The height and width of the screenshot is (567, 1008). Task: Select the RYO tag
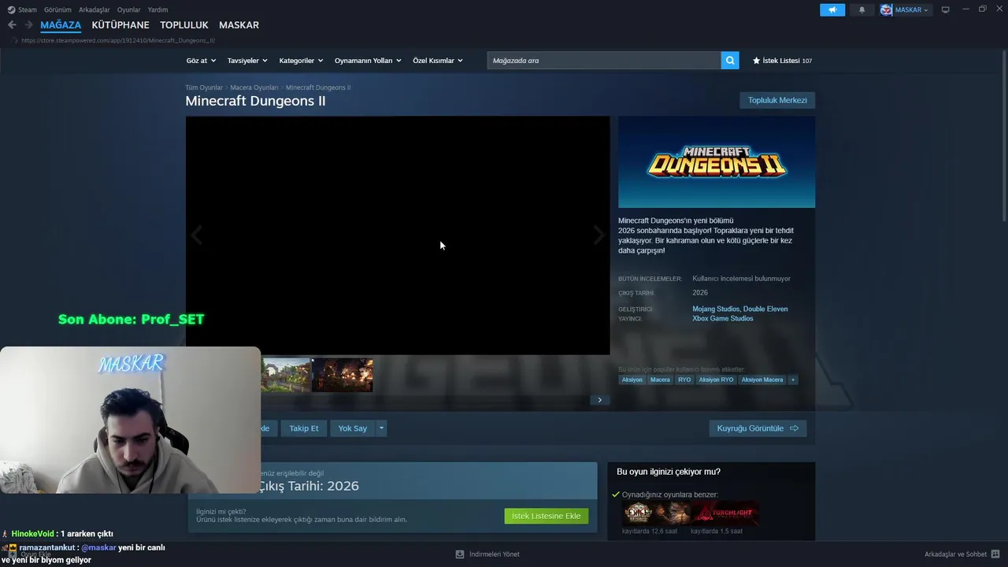pos(684,380)
